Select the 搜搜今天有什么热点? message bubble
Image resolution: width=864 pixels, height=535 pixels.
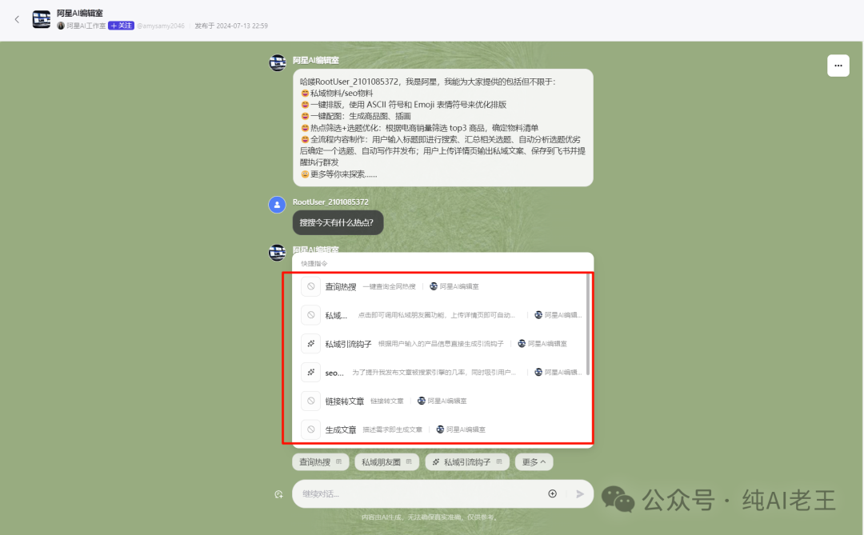coord(338,222)
